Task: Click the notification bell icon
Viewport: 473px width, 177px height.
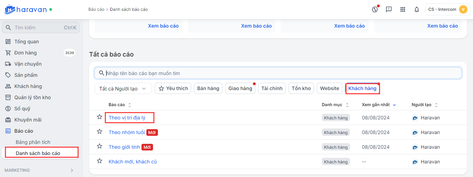Action: [x=416, y=9]
